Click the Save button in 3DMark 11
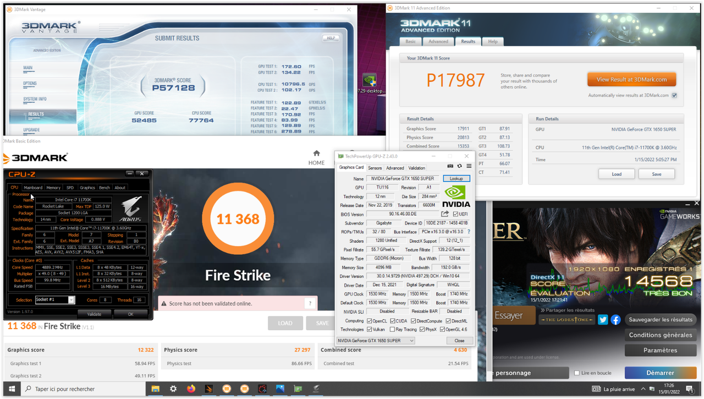This screenshot has height=399, width=704. click(657, 174)
